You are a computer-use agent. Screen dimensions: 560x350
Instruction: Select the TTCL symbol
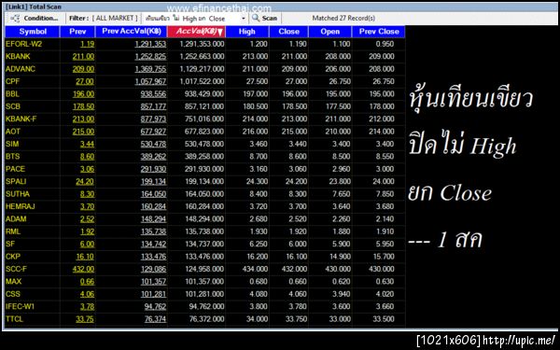tap(14, 319)
